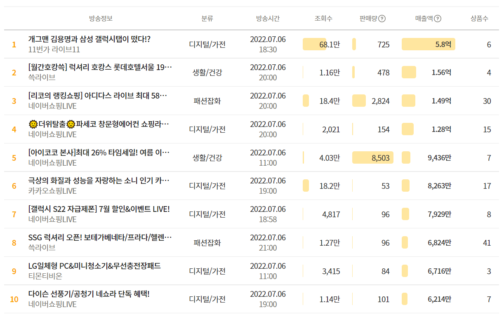The width and height of the screenshot is (504, 317).
Task: Click 상품수 value 30
Action: click(487, 101)
